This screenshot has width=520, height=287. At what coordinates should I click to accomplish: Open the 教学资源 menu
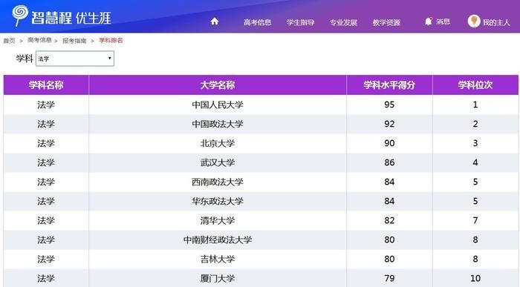(386, 22)
